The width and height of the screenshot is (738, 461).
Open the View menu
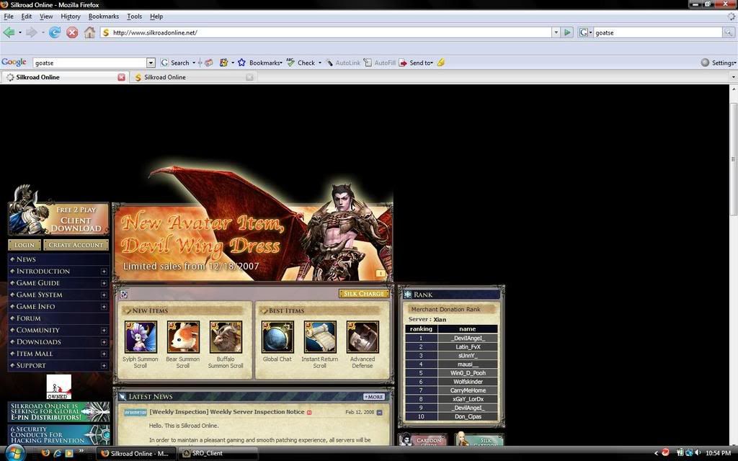pos(46,17)
